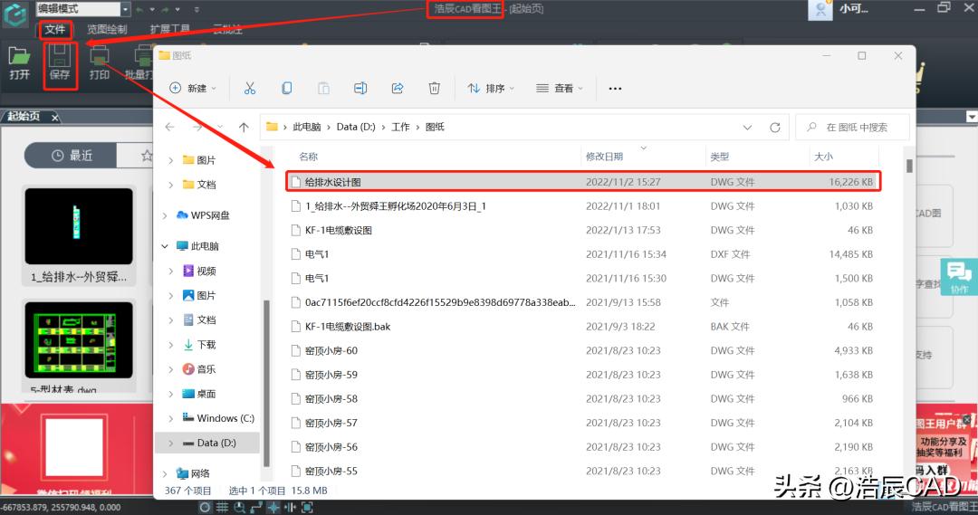Open the 扩展工具 ribbon tab
Screen dimensions: 978x515
click(x=169, y=29)
